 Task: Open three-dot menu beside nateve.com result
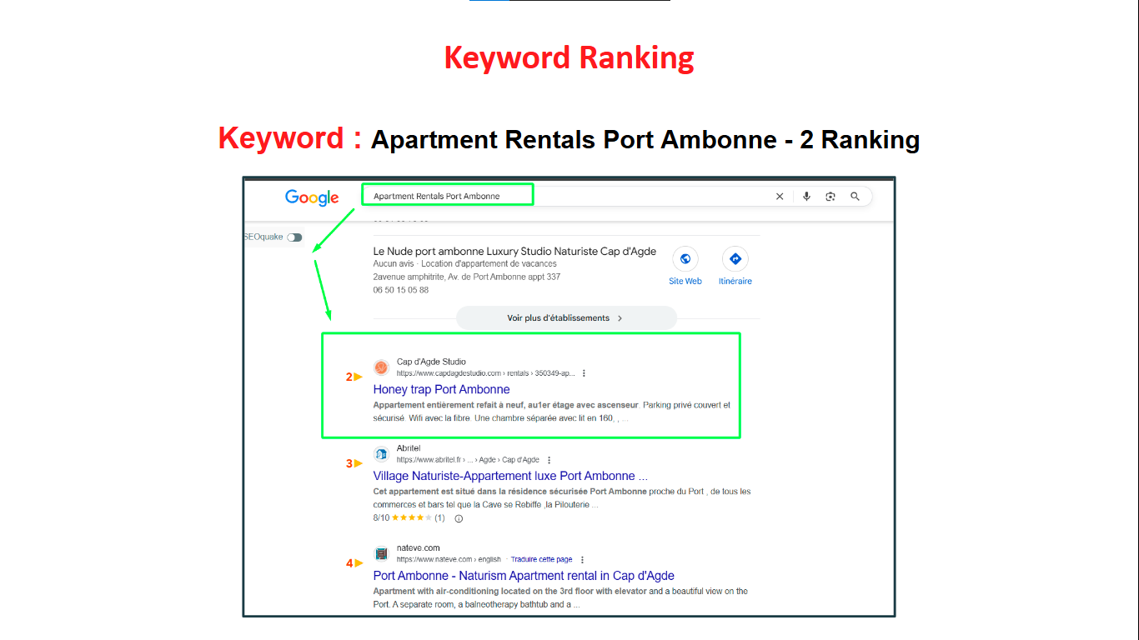pos(582,560)
